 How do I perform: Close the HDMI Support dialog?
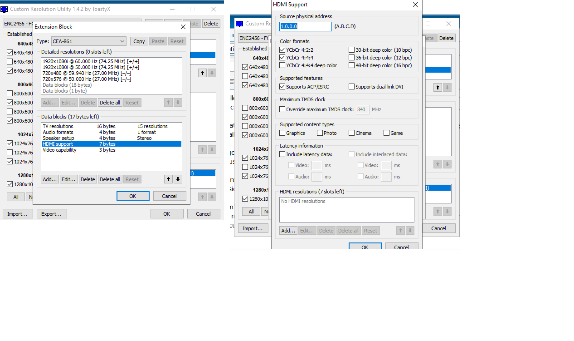coord(415,5)
